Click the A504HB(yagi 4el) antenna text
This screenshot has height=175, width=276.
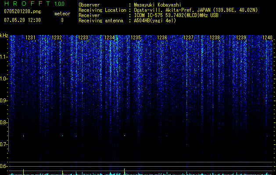click(x=155, y=21)
